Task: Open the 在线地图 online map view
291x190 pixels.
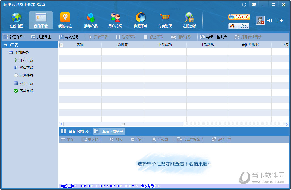Action: point(16,20)
